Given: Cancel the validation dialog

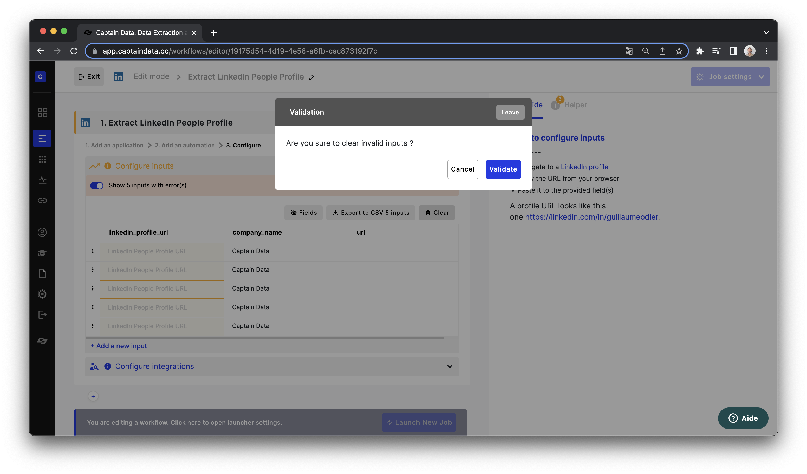Looking at the screenshot, I should [463, 169].
